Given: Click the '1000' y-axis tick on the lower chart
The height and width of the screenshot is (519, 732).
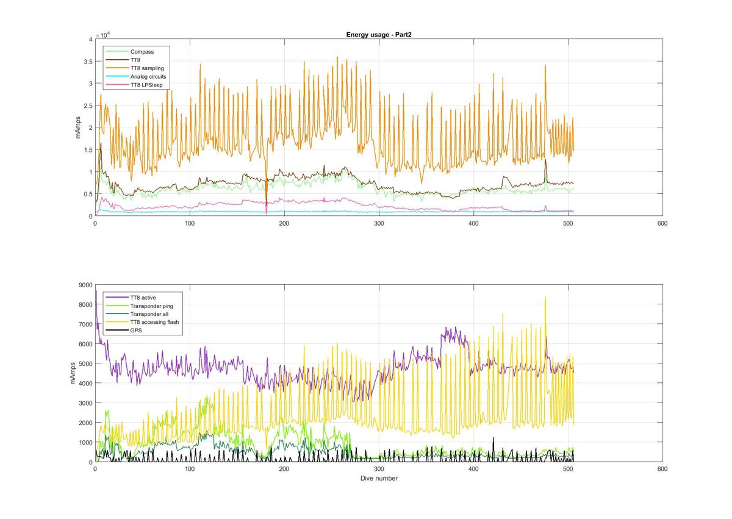Looking at the screenshot, I should 85,443.
